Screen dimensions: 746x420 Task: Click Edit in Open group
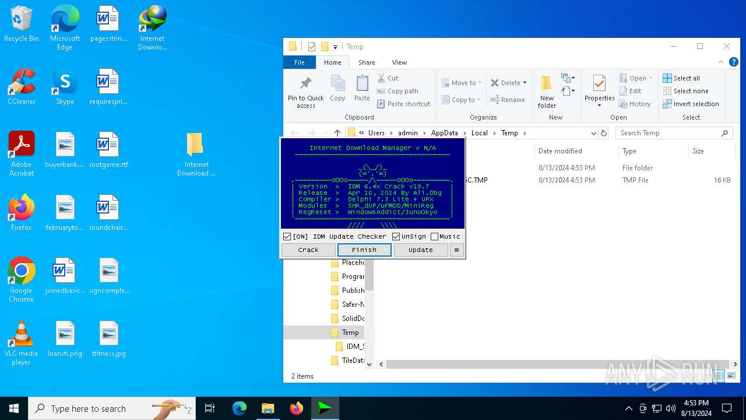[630, 91]
